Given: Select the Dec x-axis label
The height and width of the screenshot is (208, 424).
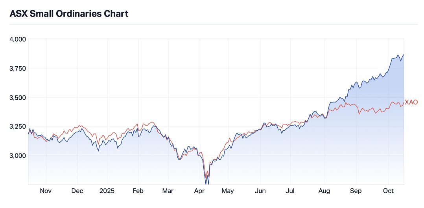Looking at the screenshot, I should click(77, 191).
